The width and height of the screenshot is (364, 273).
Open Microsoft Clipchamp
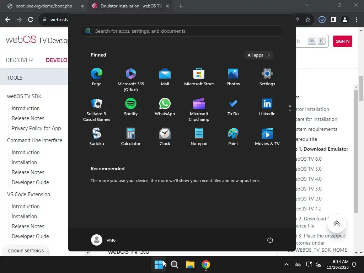click(199, 110)
